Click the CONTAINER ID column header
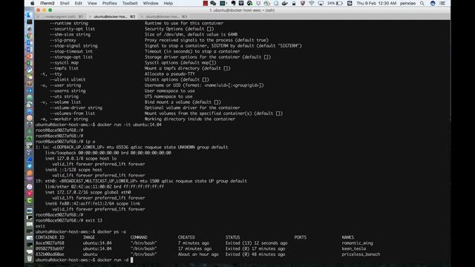This screenshot has width=475, height=267. pos(50,237)
